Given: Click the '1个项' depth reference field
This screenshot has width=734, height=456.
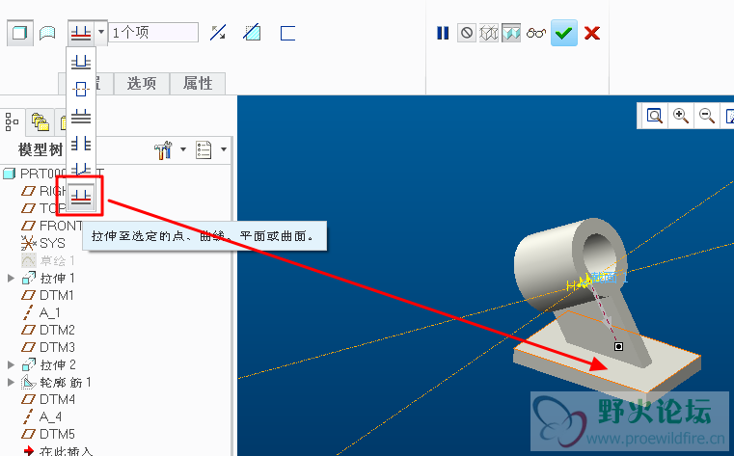Looking at the screenshot, I should pyautogui.click(x=153, y=32).
